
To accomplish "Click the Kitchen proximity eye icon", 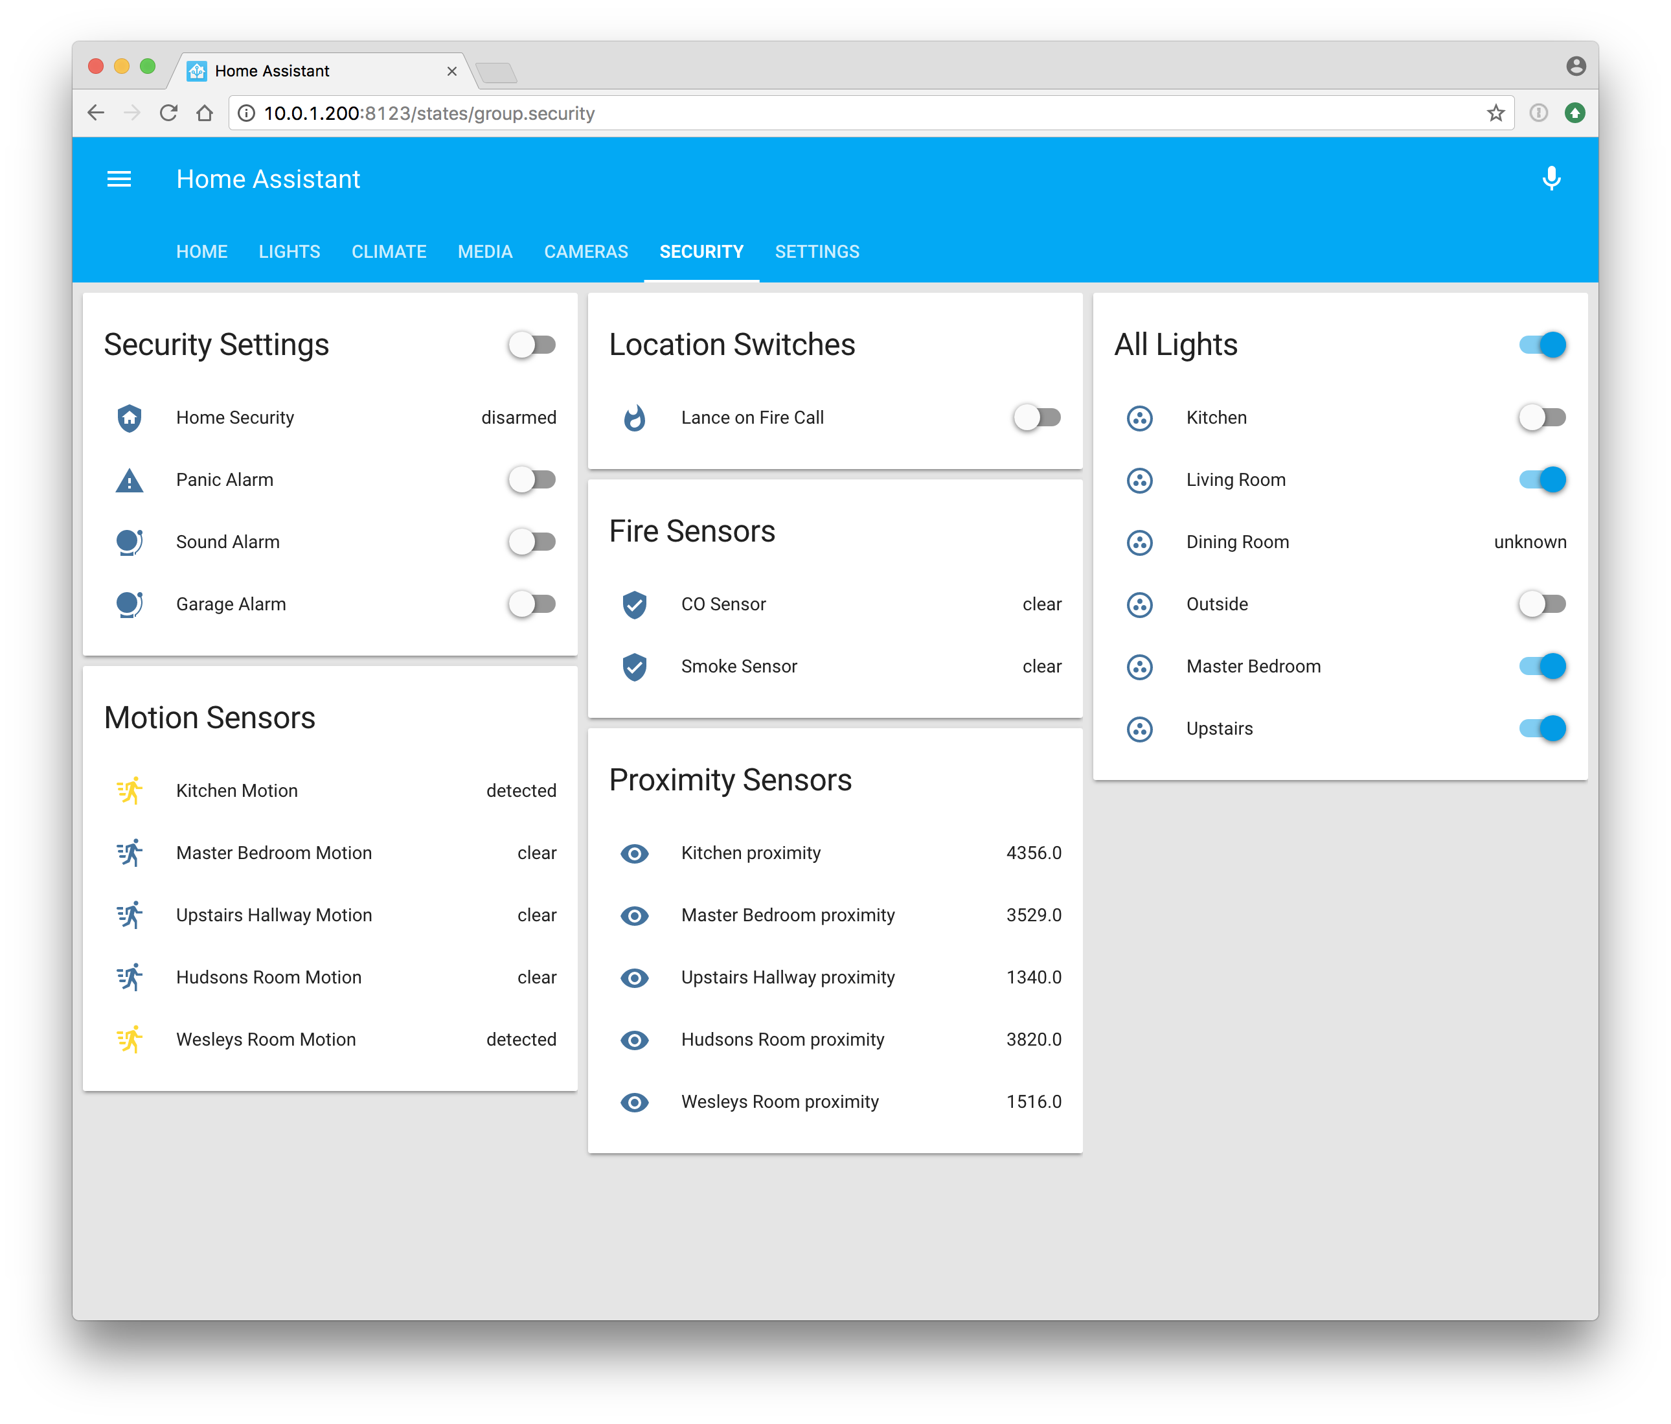I will pyautogui.click(x=635, y=854).
